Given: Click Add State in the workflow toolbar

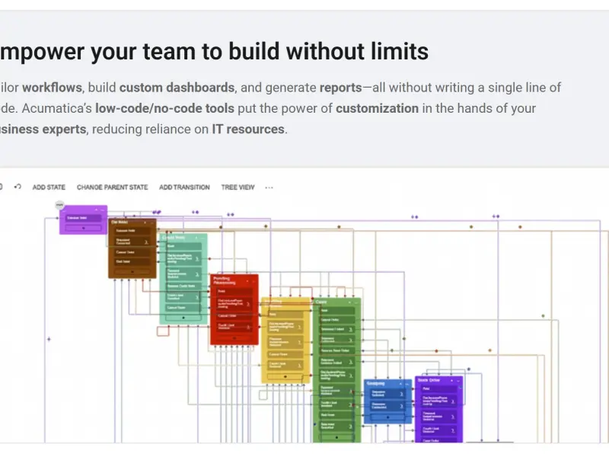Looking at the screenshot, I should 49,187.
